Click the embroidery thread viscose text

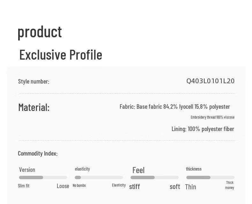coord(212,117)
